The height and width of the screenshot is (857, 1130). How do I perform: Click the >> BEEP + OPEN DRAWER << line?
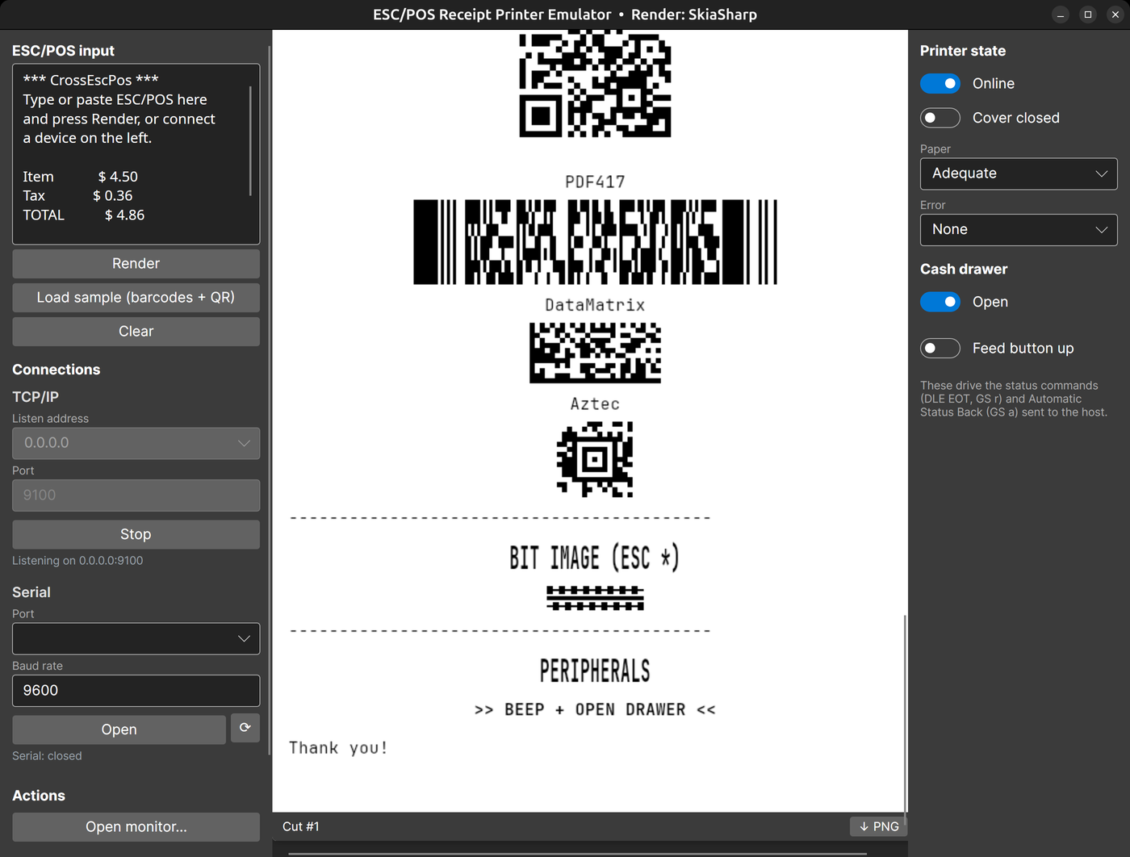click(x=595, y=710)
